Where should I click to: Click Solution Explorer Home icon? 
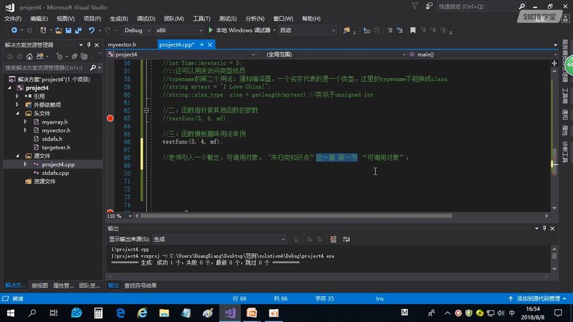pyautogui.click(x=29, y=56)
